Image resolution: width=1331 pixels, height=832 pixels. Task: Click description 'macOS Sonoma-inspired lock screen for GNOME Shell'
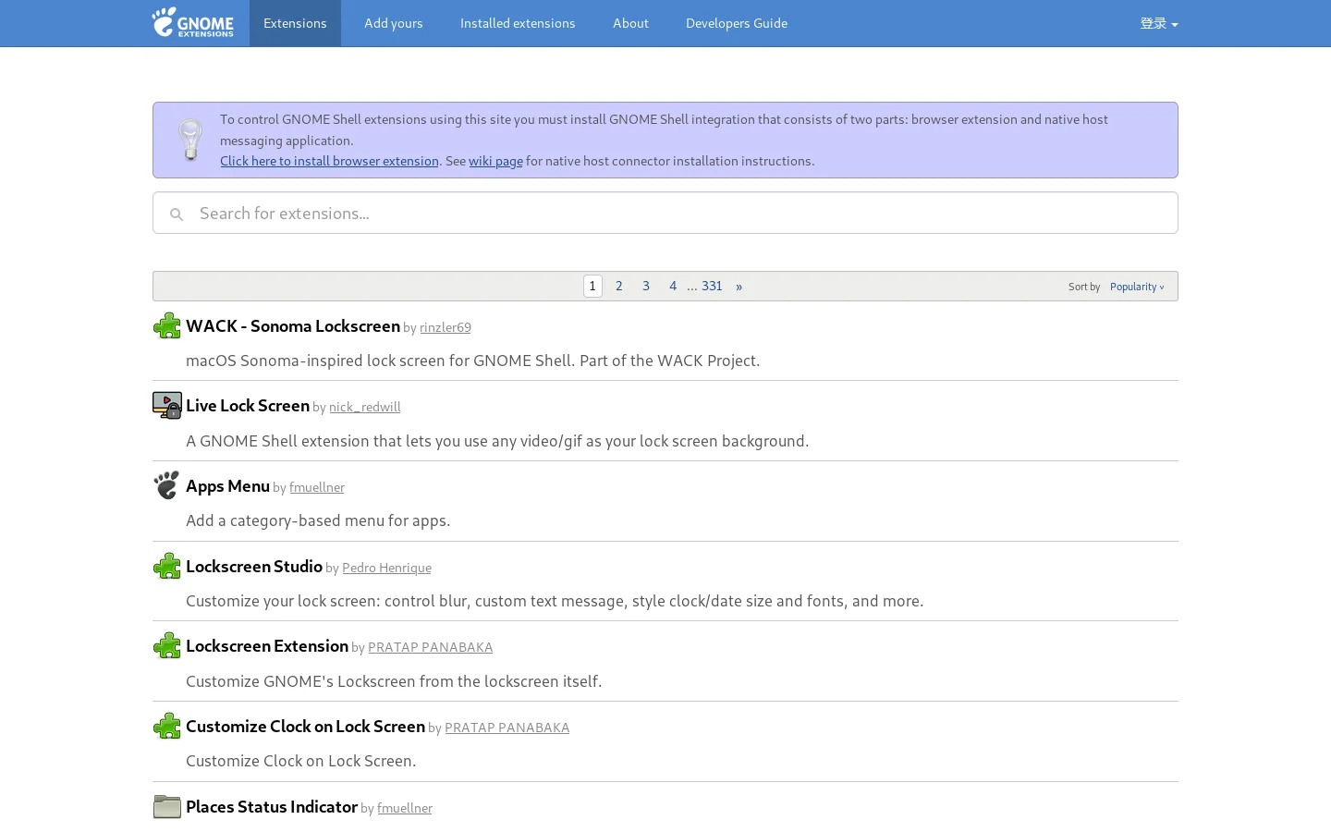coord(472,361)
